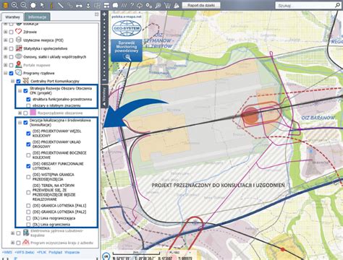Uncheck (DS) PROJEKTOWANY WĘZEŁ KOLEJOWY checkbox
The image size is (343, 260).
tap(28, 134)
